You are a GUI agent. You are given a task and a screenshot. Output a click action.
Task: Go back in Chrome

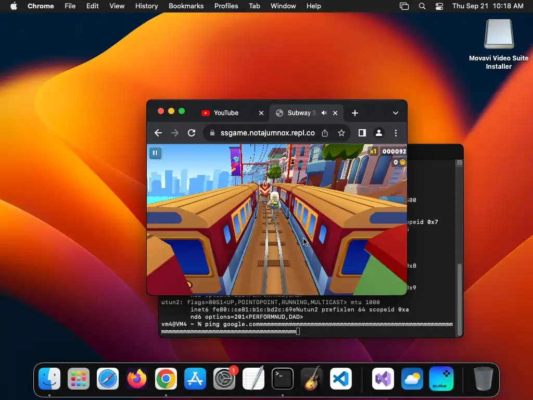(158, 133)
